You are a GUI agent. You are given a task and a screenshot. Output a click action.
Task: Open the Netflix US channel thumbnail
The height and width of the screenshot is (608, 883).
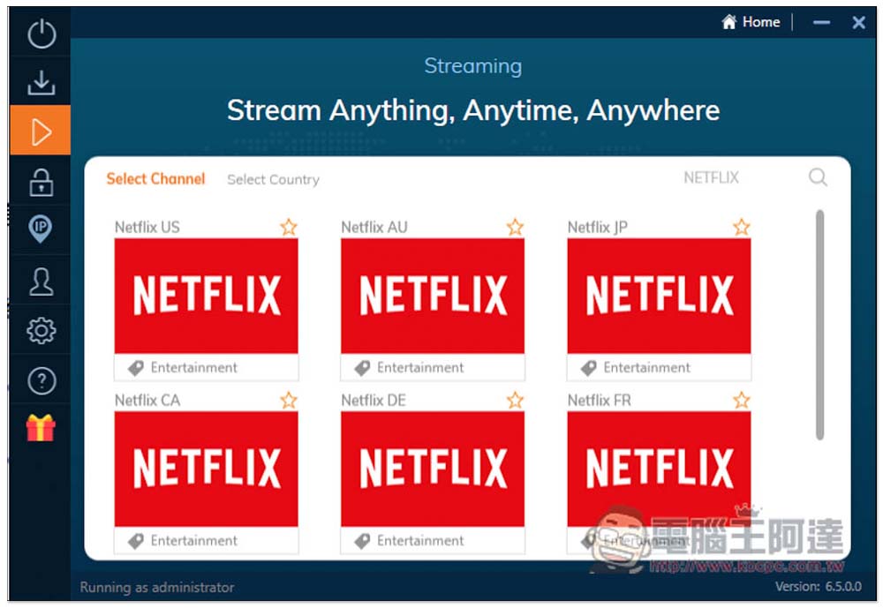tap(206, 296)
